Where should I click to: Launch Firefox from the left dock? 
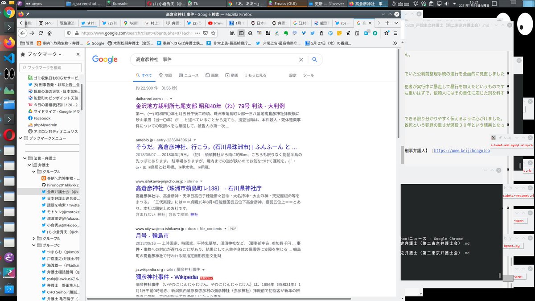[x=9, y=42]
